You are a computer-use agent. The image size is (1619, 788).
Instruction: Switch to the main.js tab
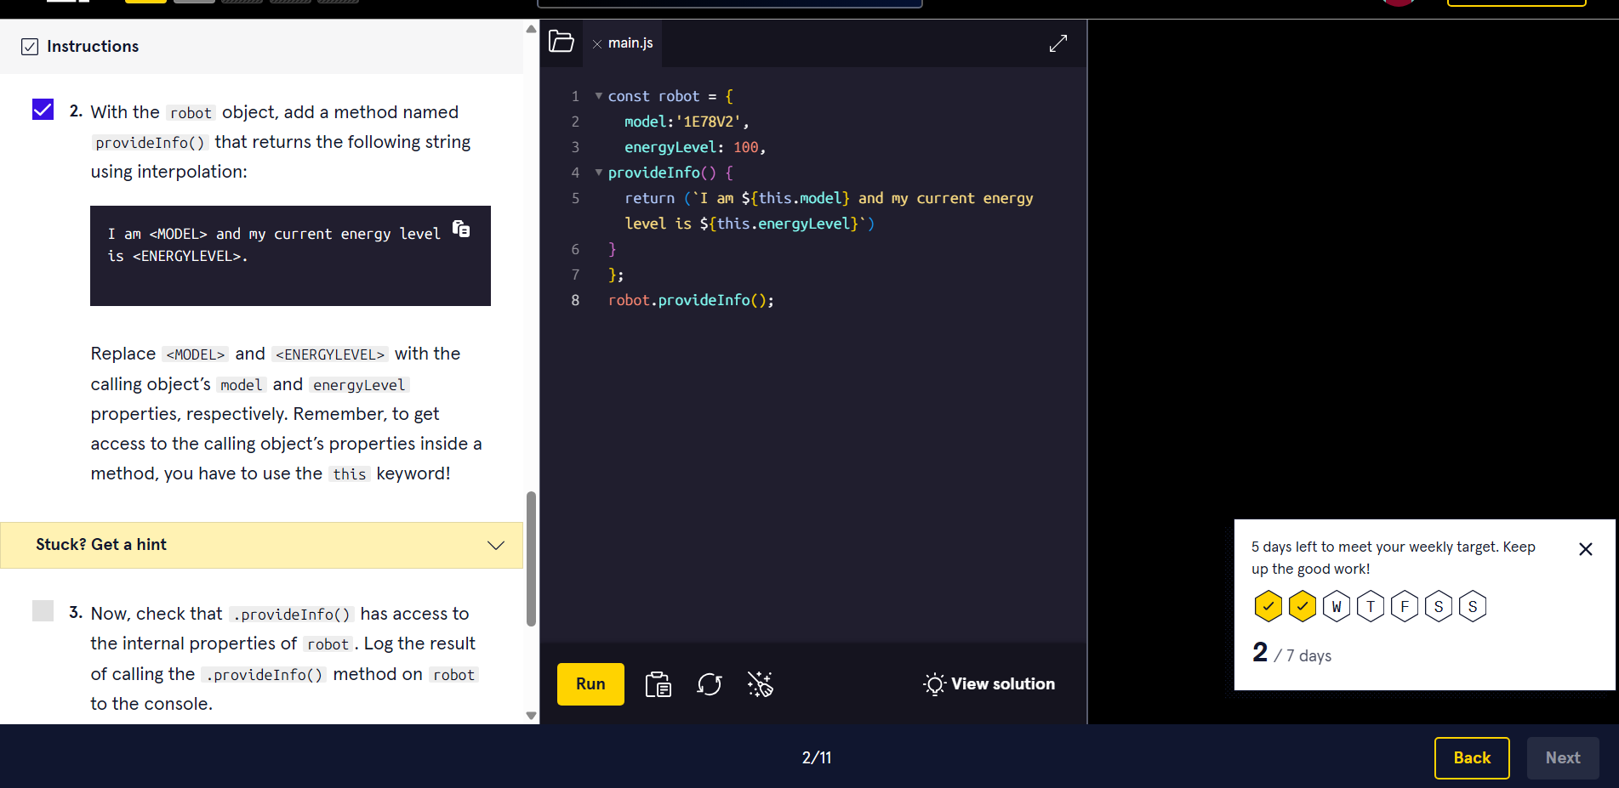pyautogui.click(x=630, y=43)
